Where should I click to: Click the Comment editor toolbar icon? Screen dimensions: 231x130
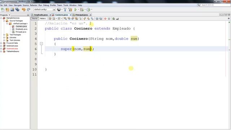point(114,18)
